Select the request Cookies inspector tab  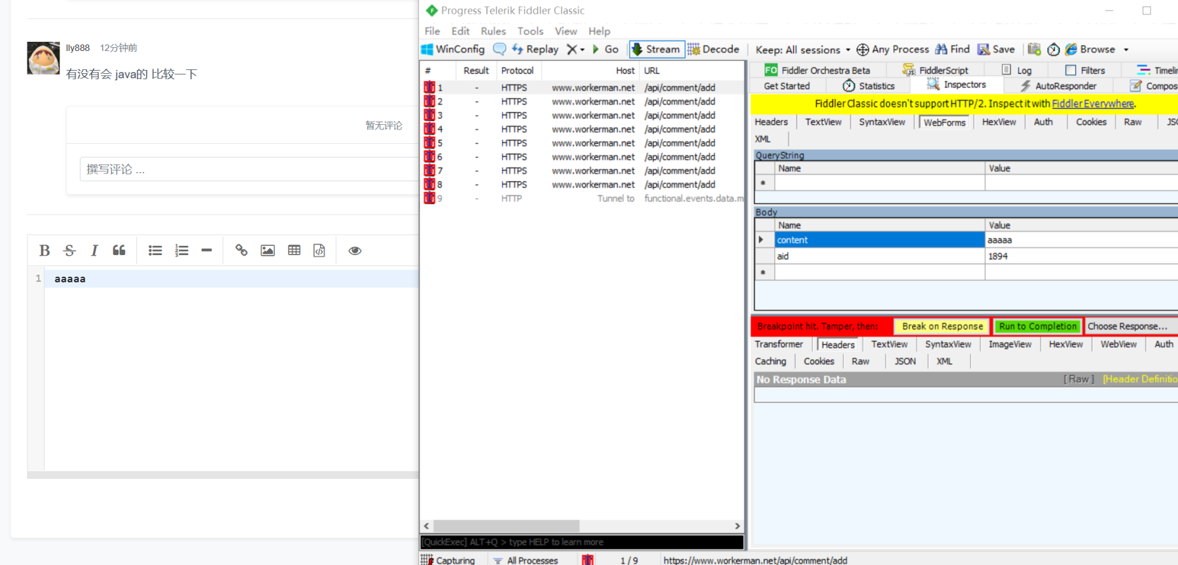click(1091, 122)
